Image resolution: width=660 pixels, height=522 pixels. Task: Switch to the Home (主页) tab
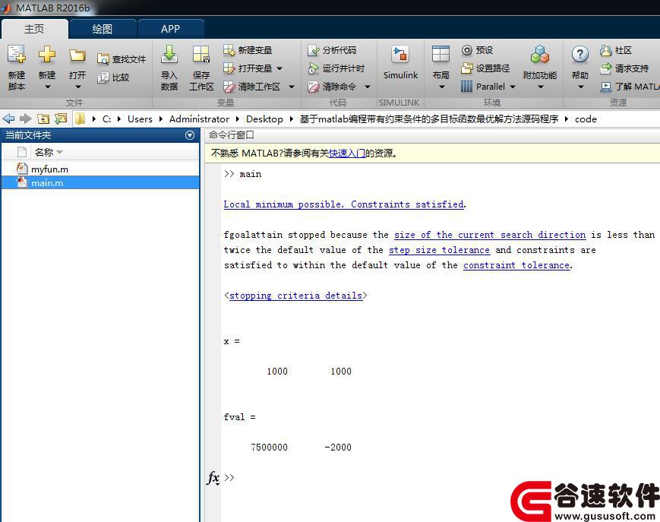coord(34,29)
